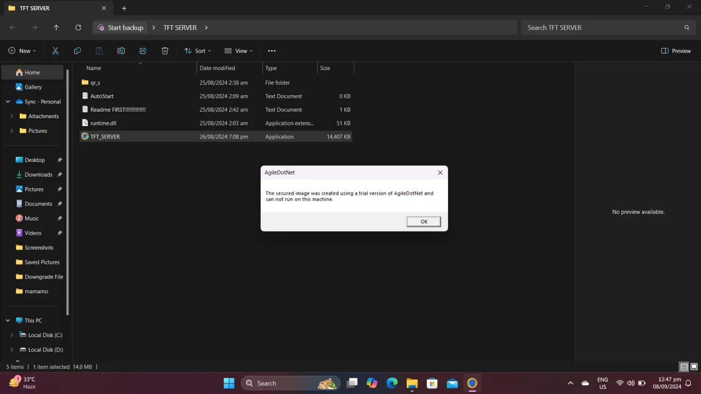The height and width of the screenshot is (394, 701).
Task: Go up one folder level arrow
Action: coord(56,27)
